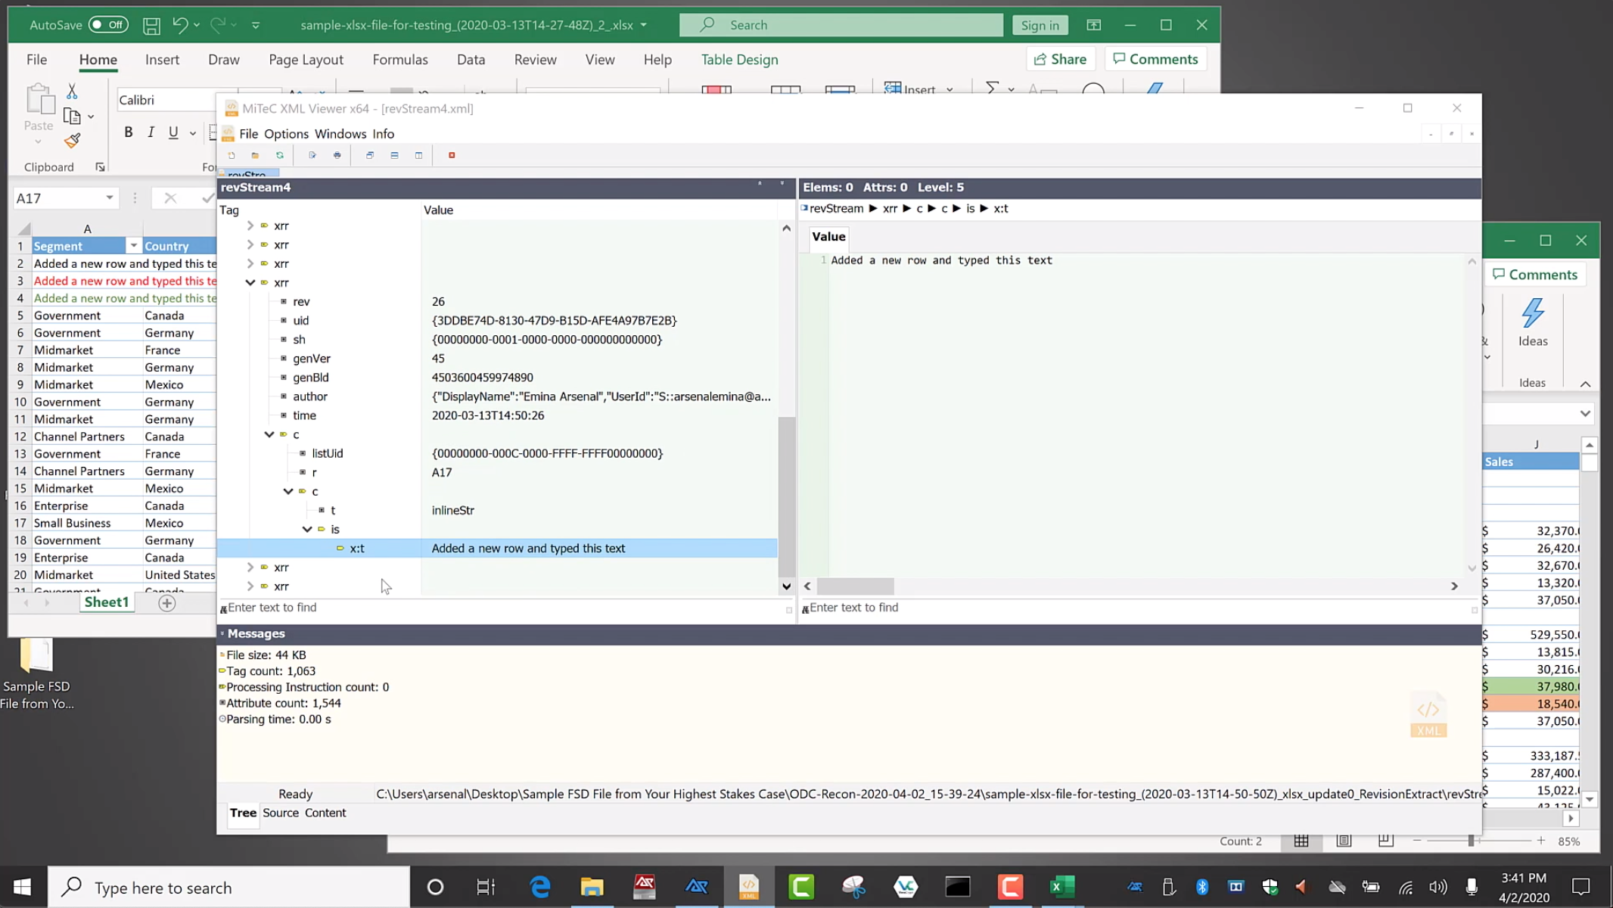Click the Print icon in XML Viewer toolbar

[337, 155]
